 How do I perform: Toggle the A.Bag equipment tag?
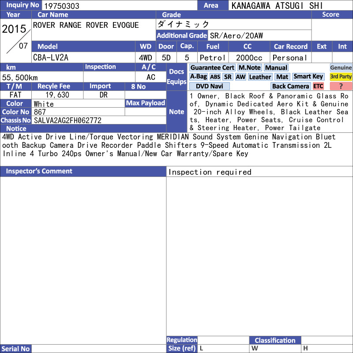(x=198, y=77)
